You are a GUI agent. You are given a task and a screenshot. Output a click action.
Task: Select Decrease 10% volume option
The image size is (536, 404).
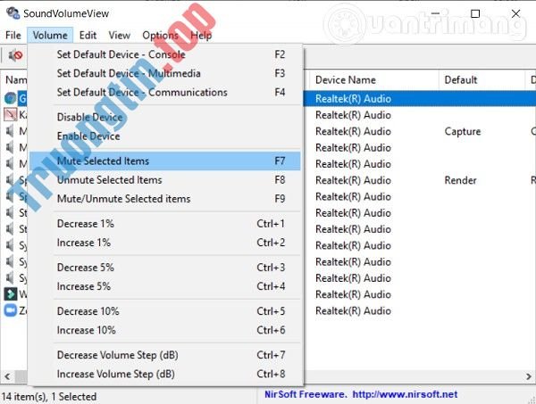(x=165, y=311)
